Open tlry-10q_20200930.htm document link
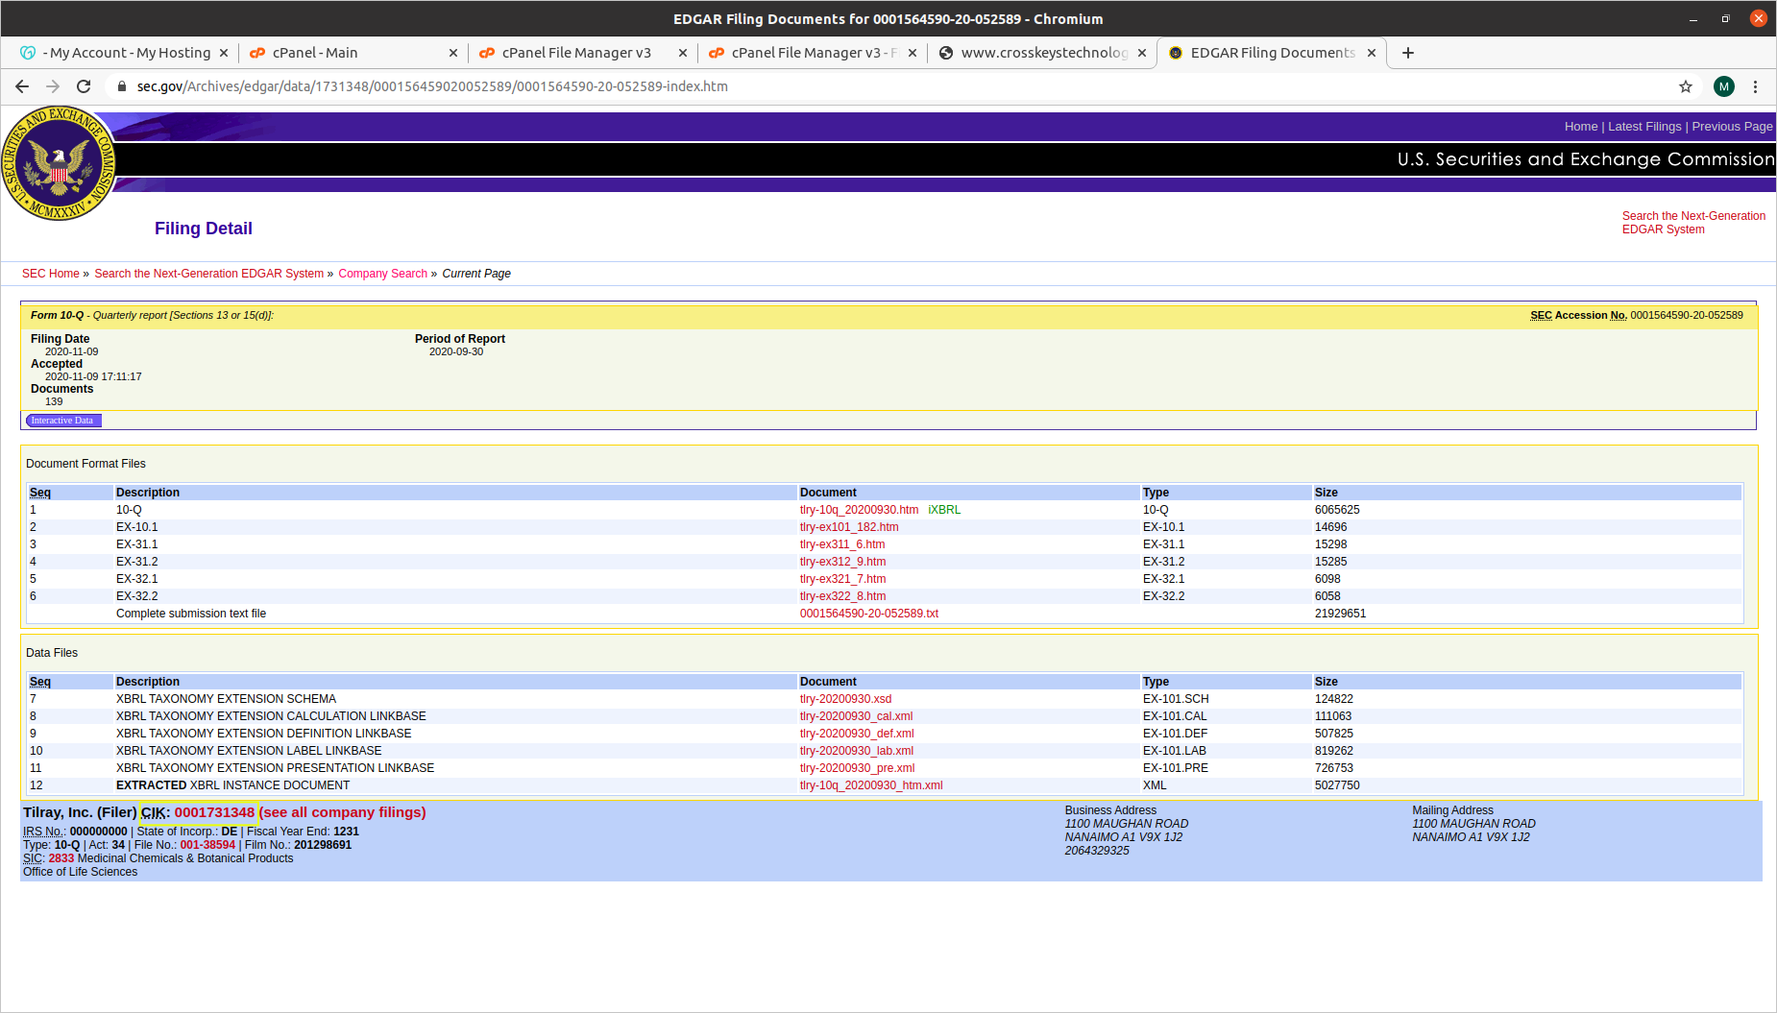This screenshot has width=1777, height=1013. (859, 510)
